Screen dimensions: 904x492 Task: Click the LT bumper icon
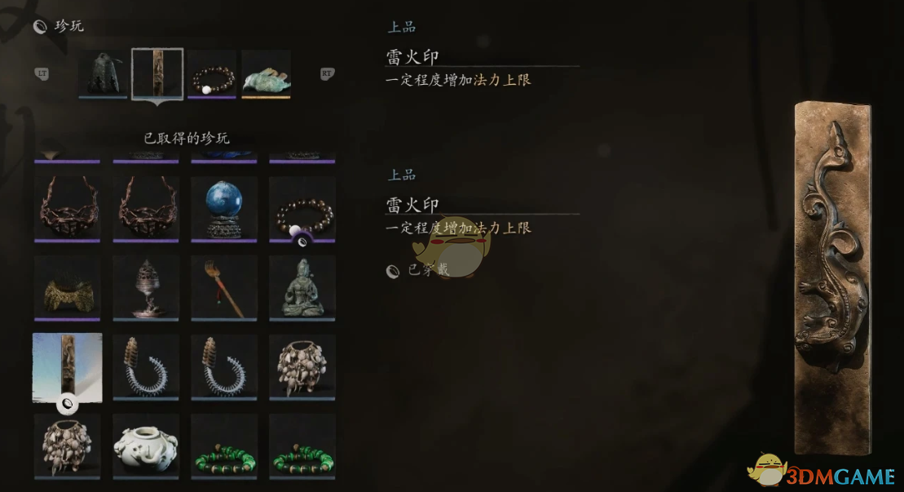[x=42, y=73]
